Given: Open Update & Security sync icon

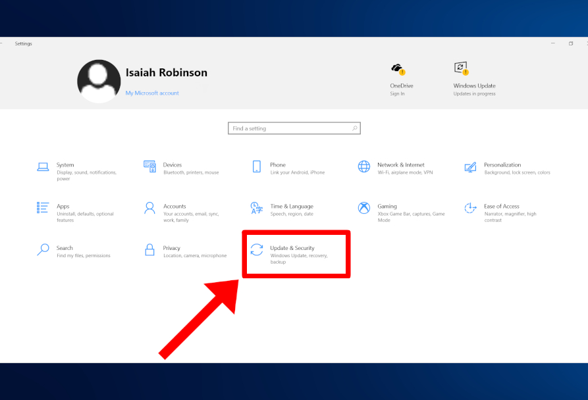Looking at the screenshot, I should [257, 249].
